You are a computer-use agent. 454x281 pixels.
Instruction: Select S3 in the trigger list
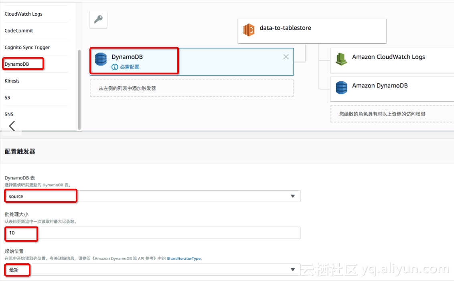[x=9, y=97]
